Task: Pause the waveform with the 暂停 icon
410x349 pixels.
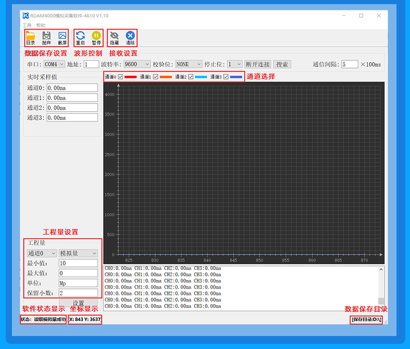Action: [96, 37]
